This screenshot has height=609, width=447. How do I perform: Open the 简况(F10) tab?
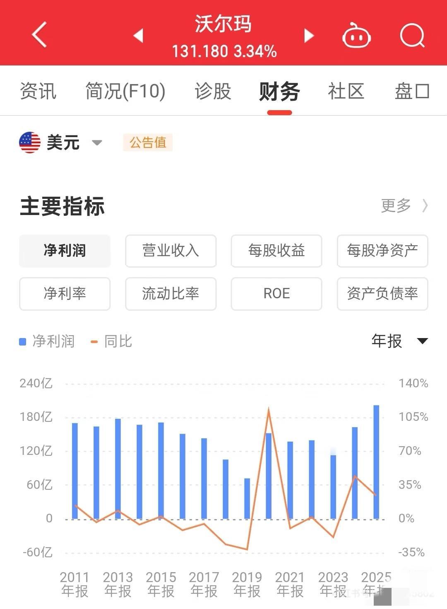tap(125, 91)
